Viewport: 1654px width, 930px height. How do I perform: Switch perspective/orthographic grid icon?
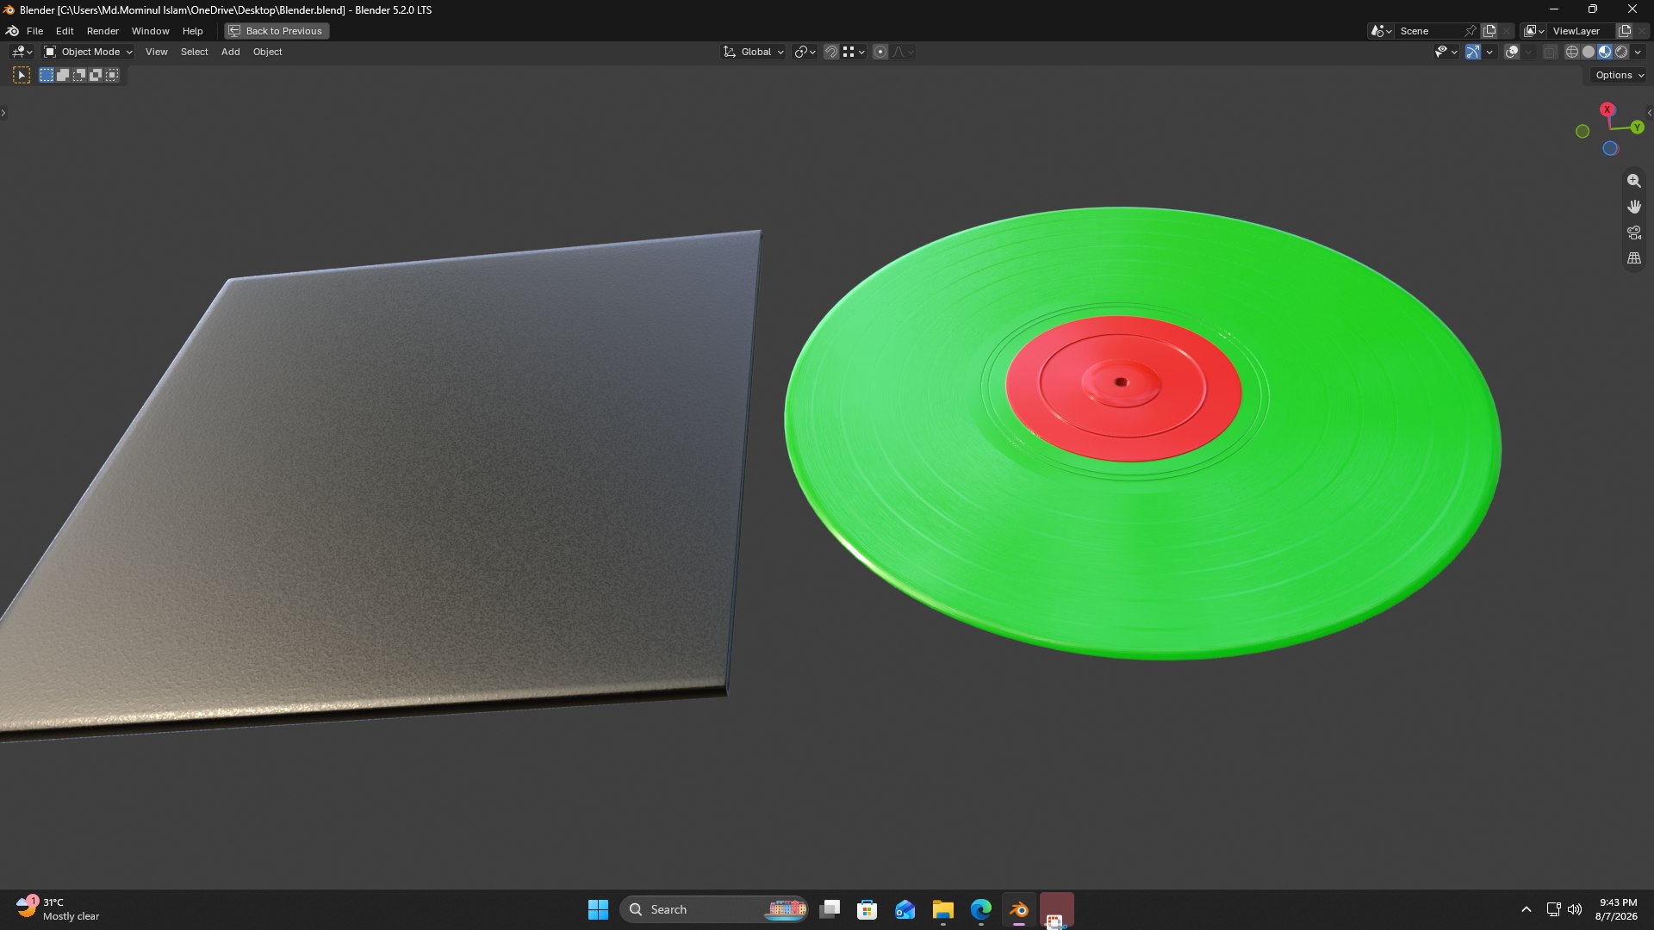coord(1633,258)
